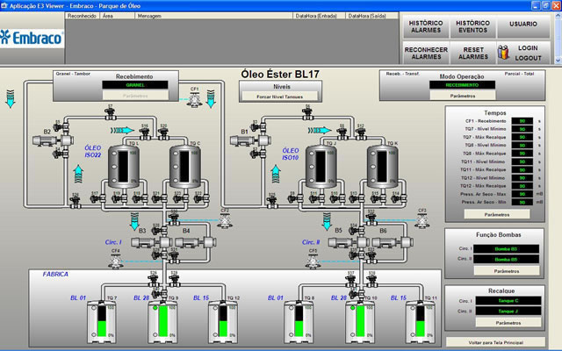Toggle valve S16 above tank TQ L

click(145, 133)
